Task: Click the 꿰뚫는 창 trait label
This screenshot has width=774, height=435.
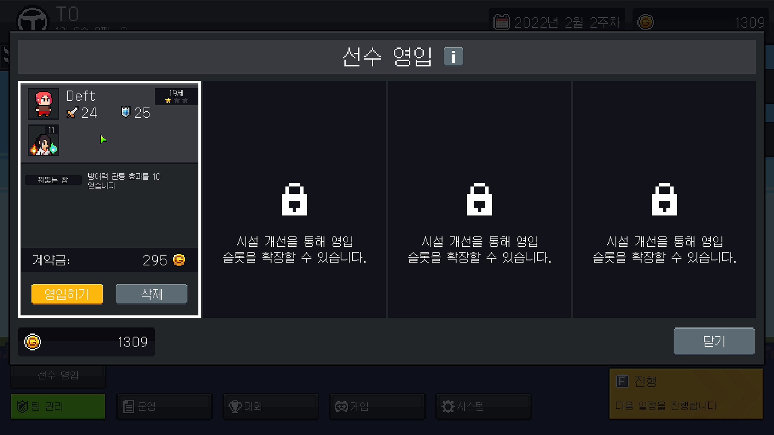Action: 53,180
